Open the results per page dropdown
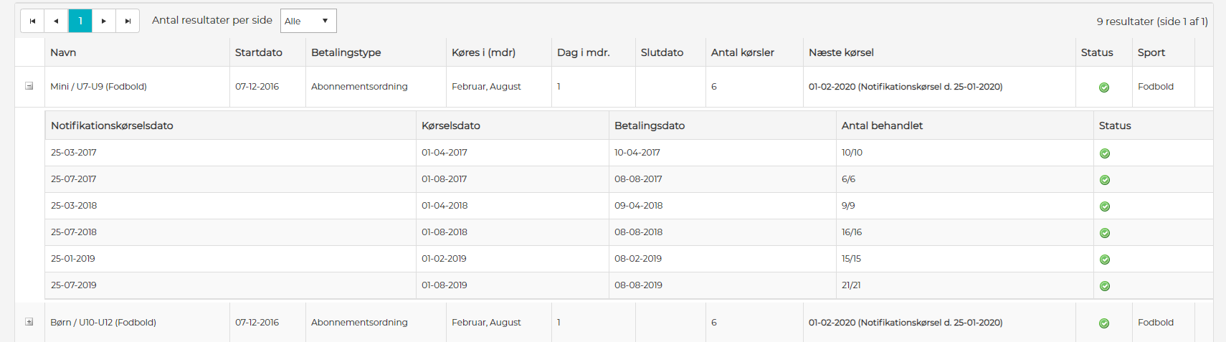1226x342 pixels. pos(308,21)
